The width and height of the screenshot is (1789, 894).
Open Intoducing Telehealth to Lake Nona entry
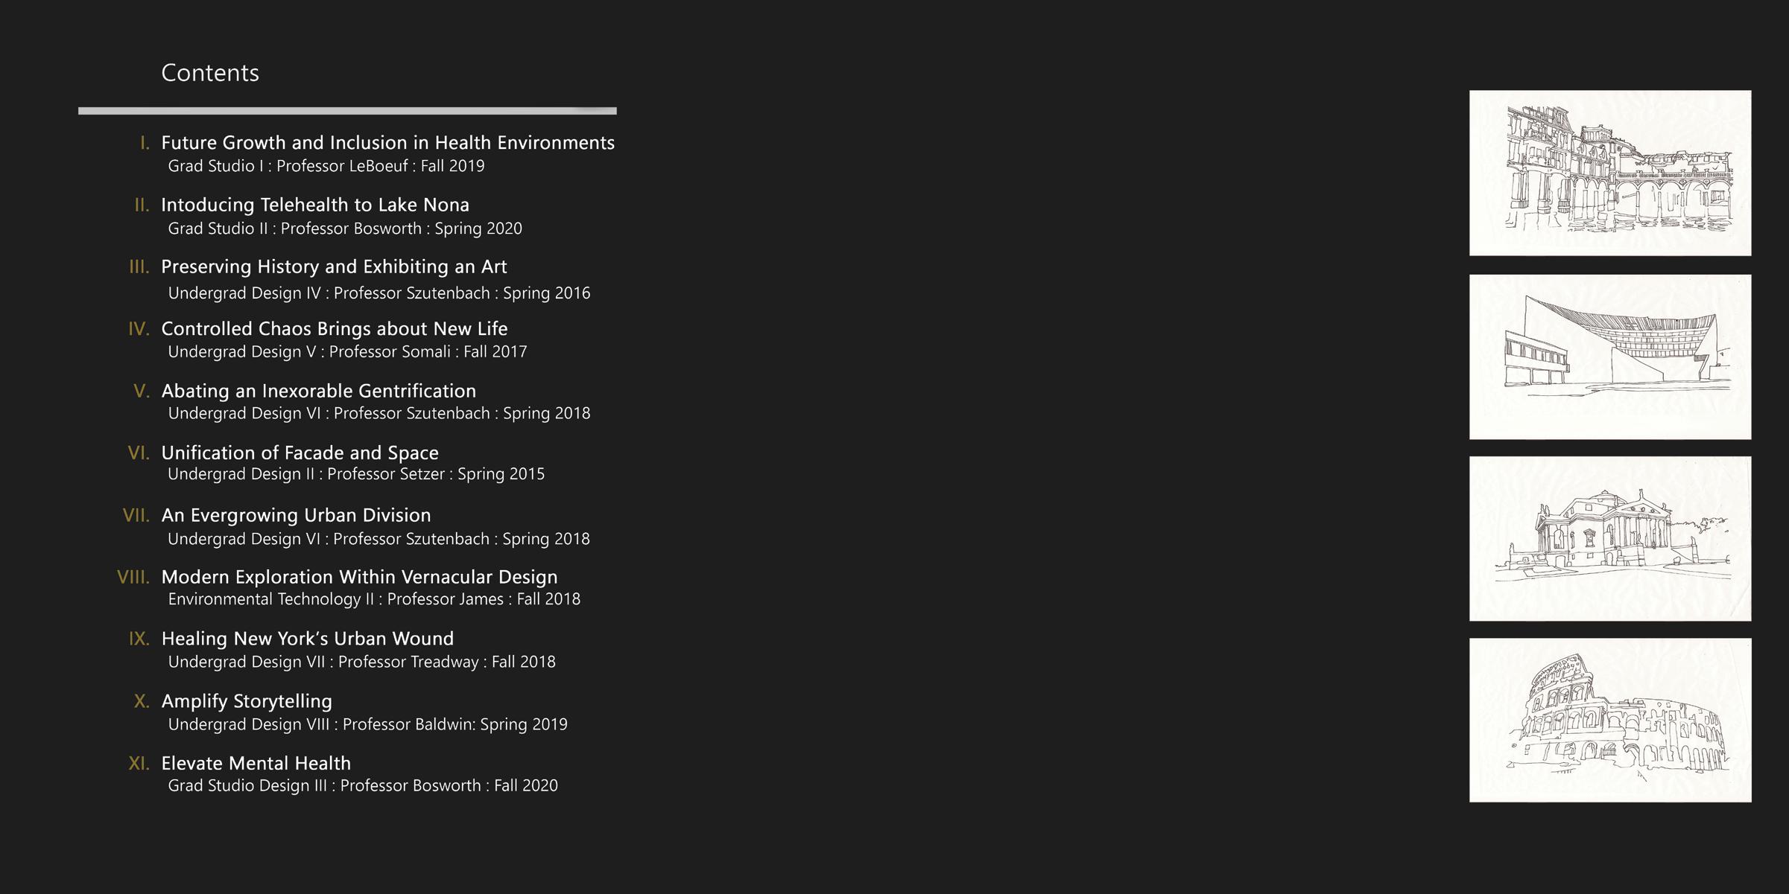point(315,205)
